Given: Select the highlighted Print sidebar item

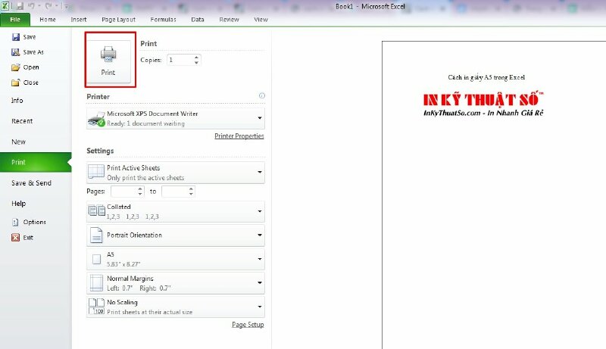Looking at the screenshot, I should (x=36, y=162).
